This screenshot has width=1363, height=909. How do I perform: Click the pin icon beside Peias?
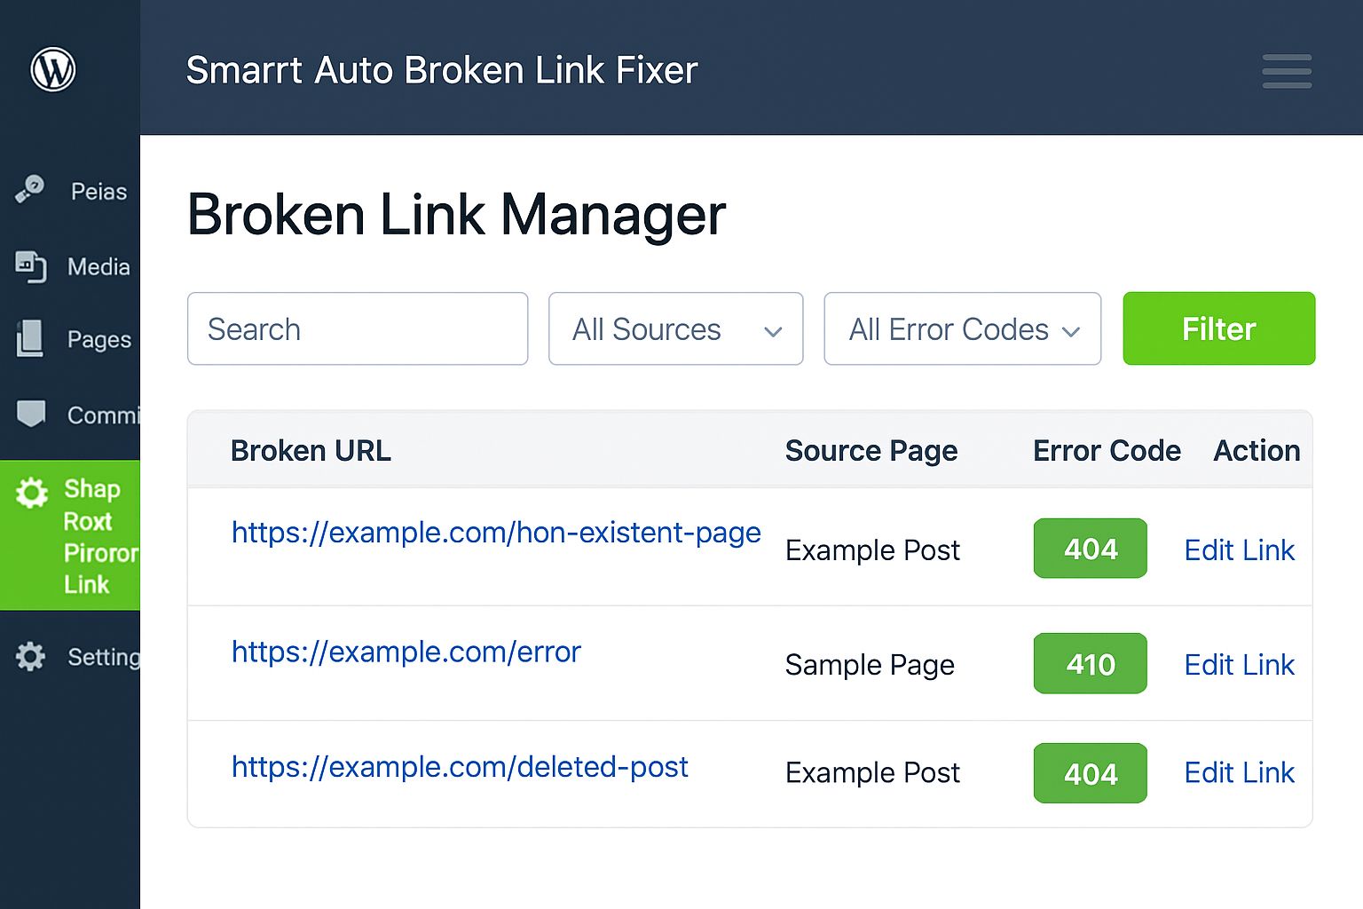(x=30, y=189)
